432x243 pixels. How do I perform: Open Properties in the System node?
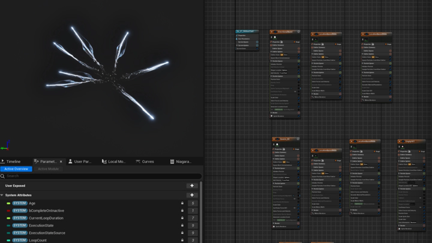241,35
